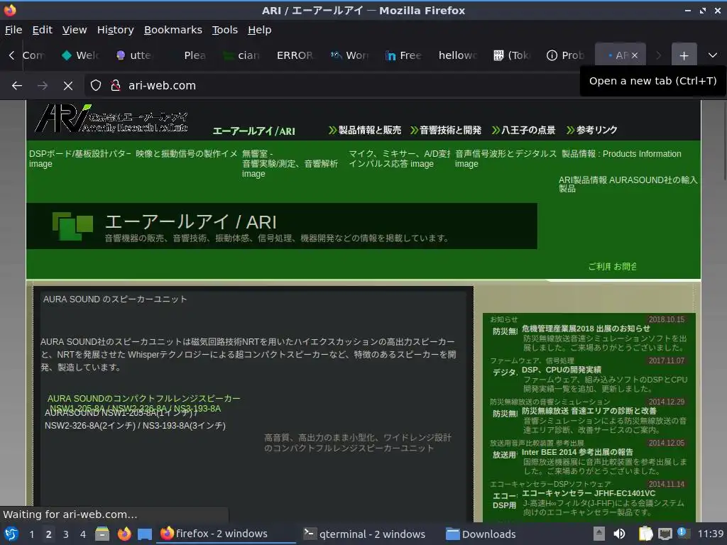Open ARI製品情報 AURASOUND社の輸入製品 link
The width and height of the screenshot is (727, 545).
pyautogui.click(x=628, y=184)
